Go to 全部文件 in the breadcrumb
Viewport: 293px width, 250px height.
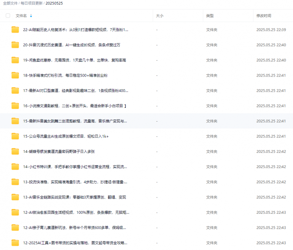(x=11, y=3)
